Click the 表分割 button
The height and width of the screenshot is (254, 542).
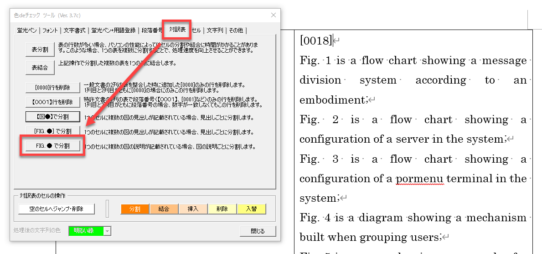(x=40, y=49)
